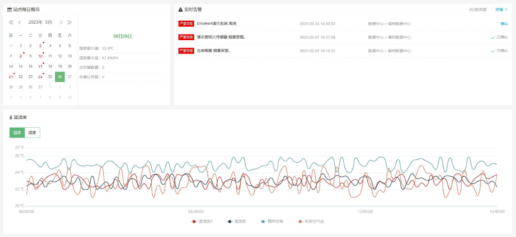Hide the 精密空调 line in legend
This screenshot has height=237, width=516.
pyautogui.click(x=271, y=221)
